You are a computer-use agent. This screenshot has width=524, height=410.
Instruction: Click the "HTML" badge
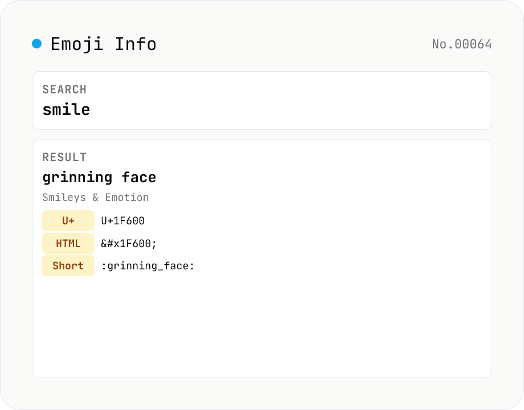pyautogui.click(x=68, y=243)
